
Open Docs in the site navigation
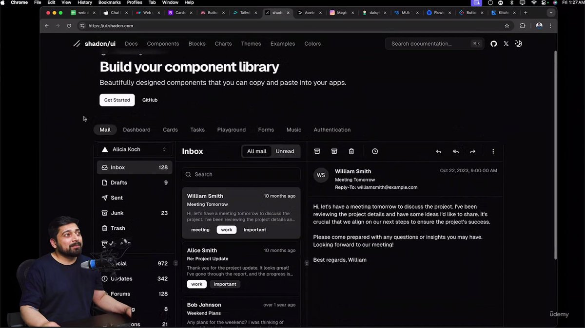131,44
